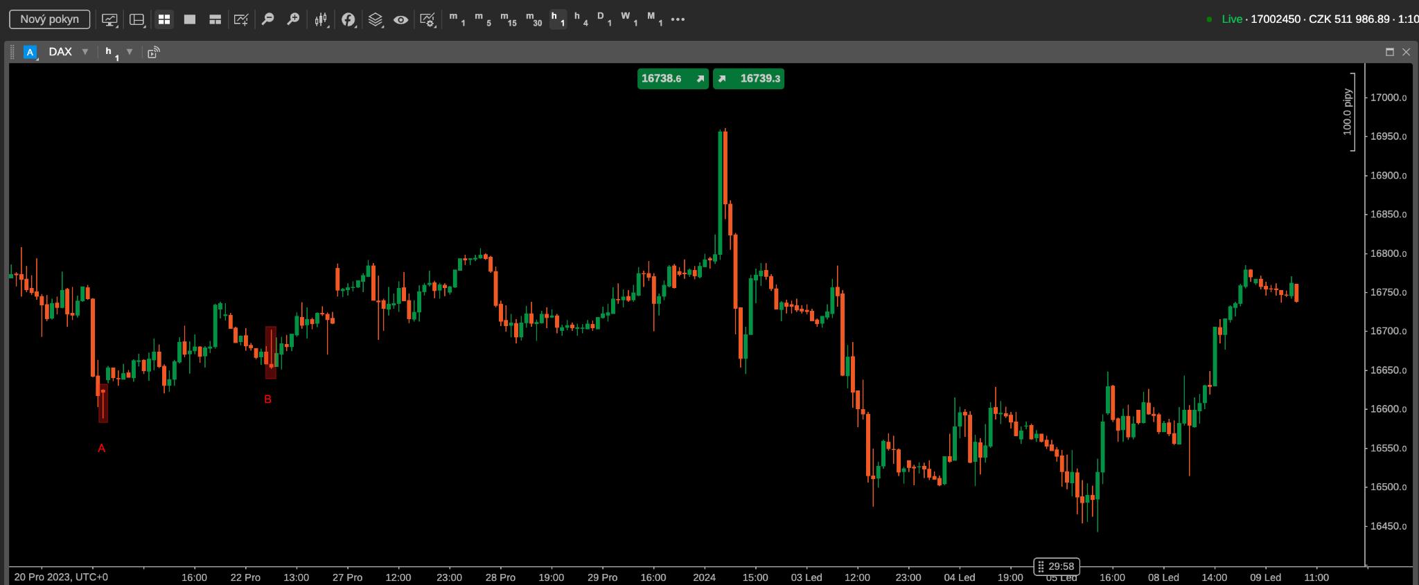Image resolution: width=1419 pixels, height=585 pixels.
Task: Switch to m30 timeframe
Action: [x=534, y=19]
